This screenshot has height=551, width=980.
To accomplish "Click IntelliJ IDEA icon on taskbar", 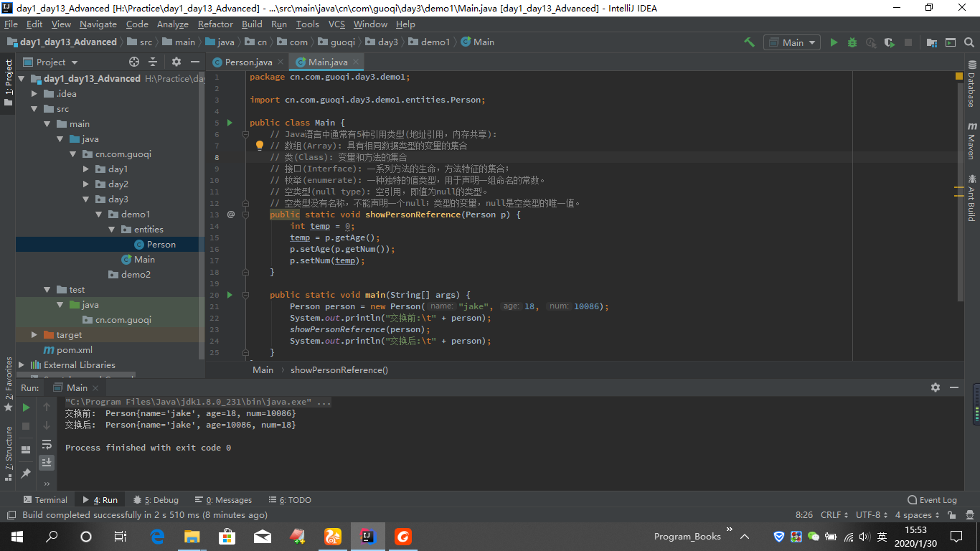I will click(368, 536).
